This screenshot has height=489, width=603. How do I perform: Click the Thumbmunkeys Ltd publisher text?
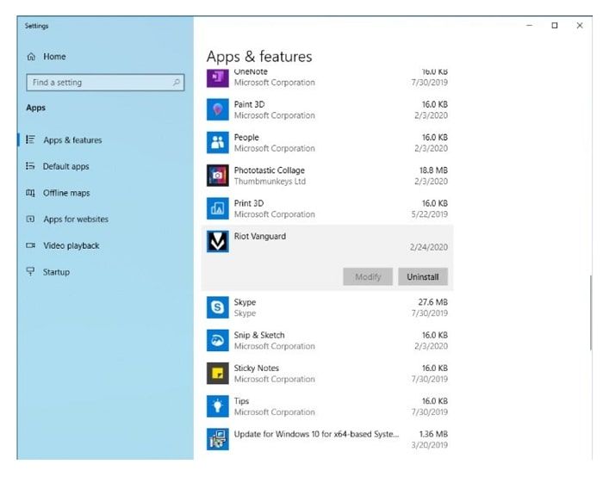pyautogui.click(x=270, y=182)
